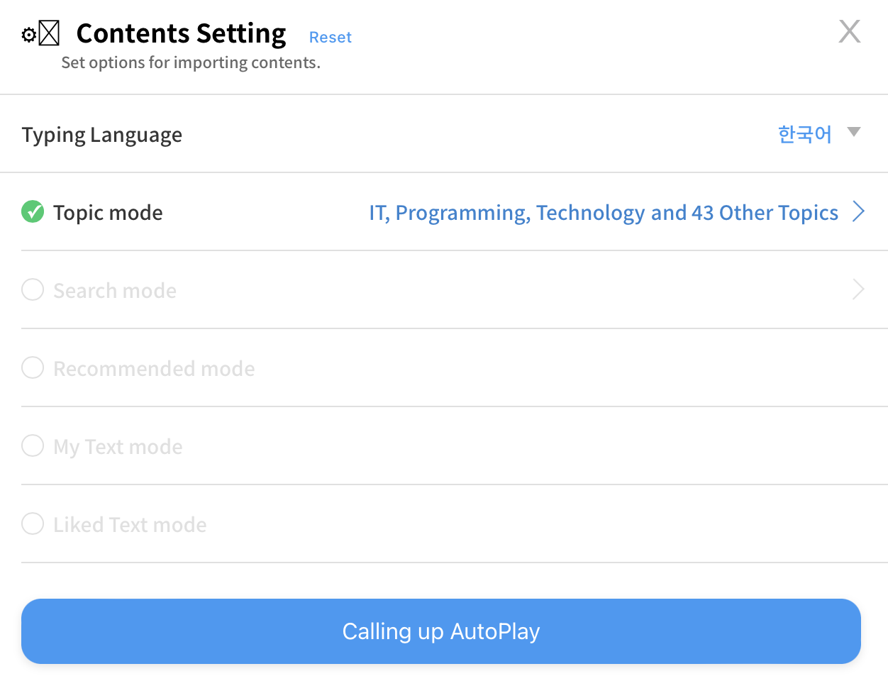Click the Reset link
The image size is (888, 698).
point(330,36)
